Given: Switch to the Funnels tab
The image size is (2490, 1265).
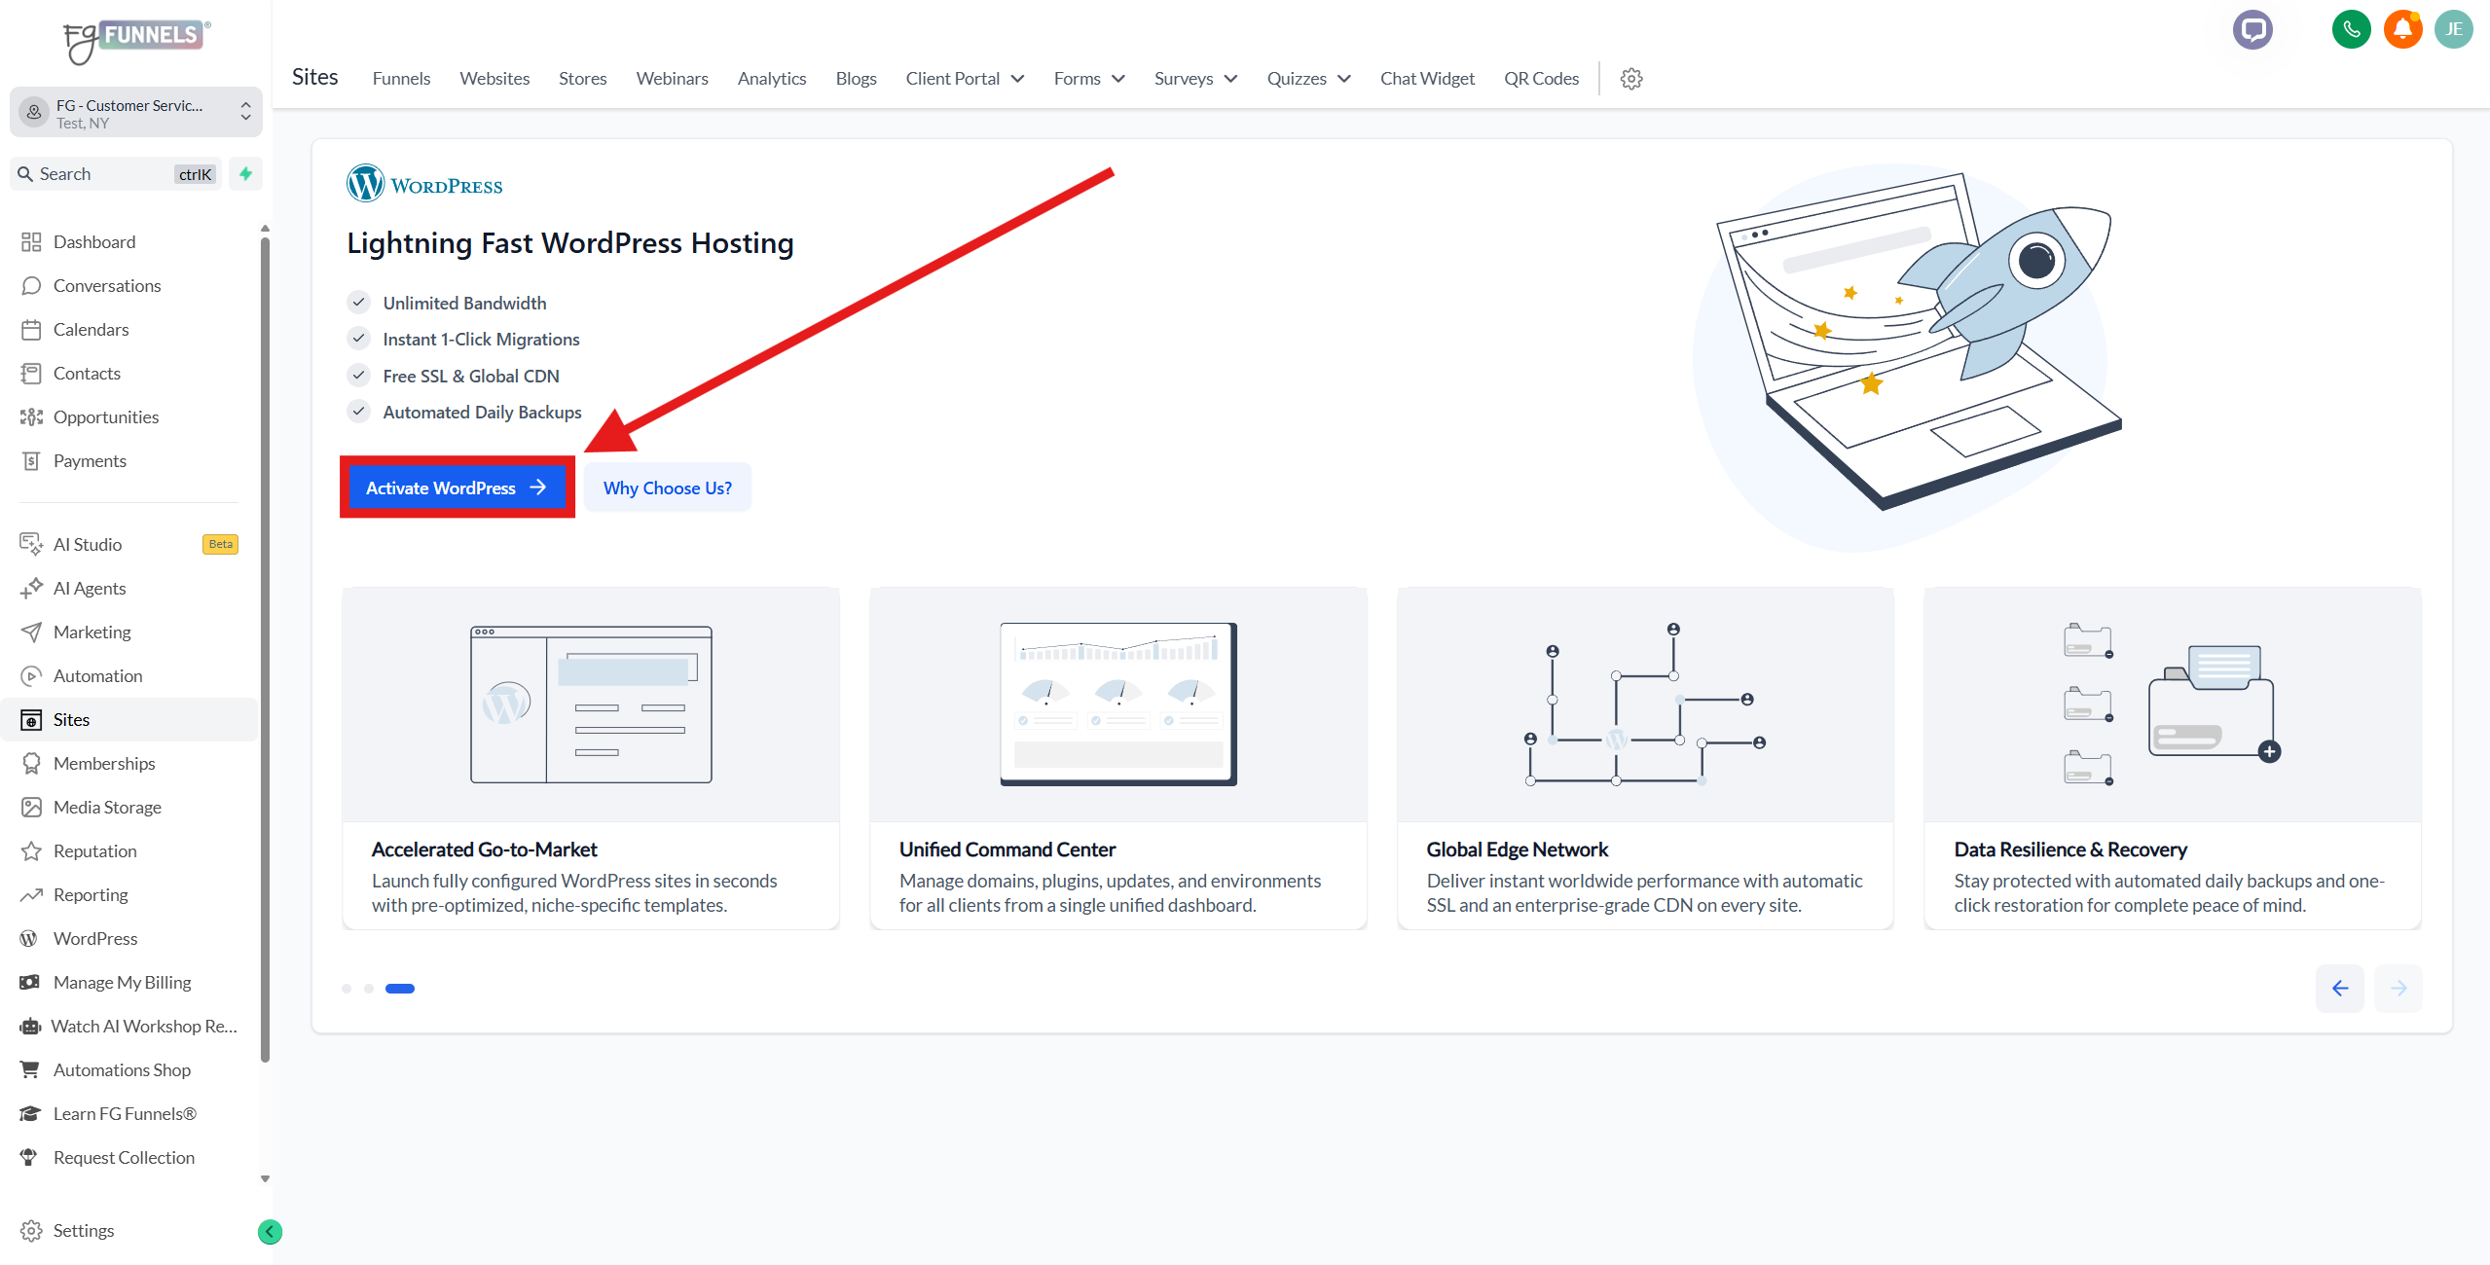Looking at the screenshot, I should click(x=401, y=79).
